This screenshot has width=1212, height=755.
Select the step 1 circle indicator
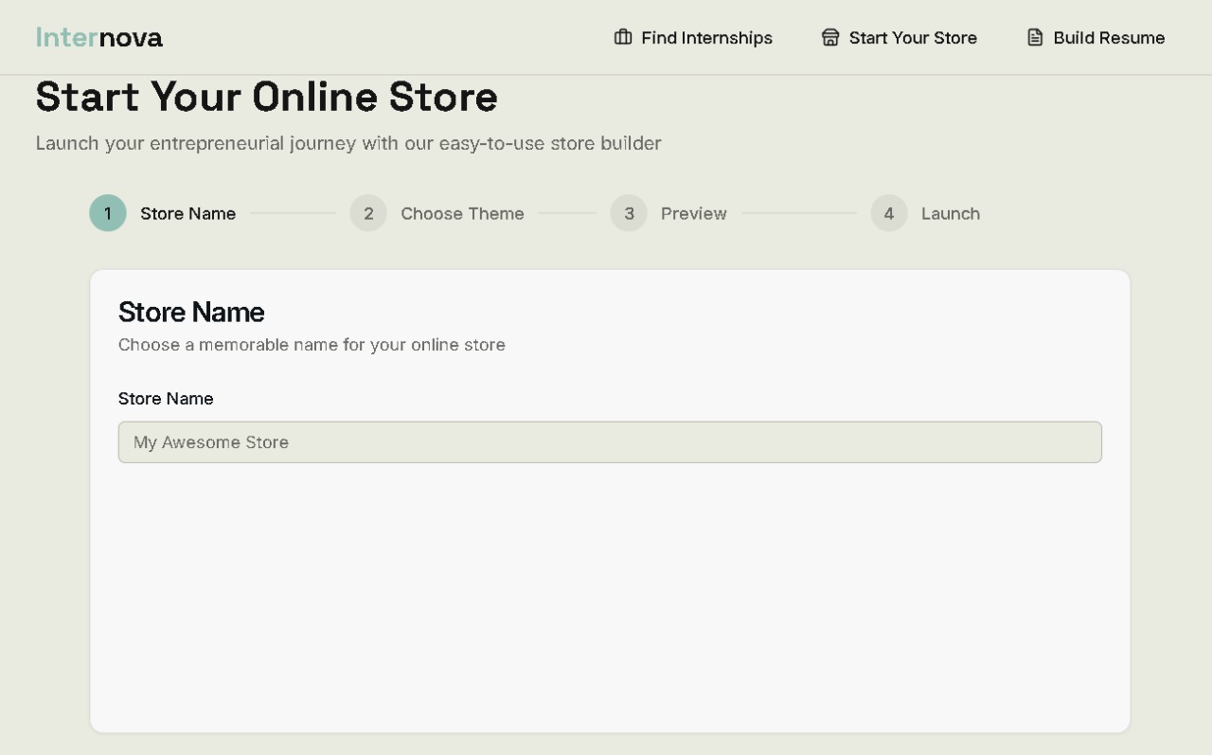pos(108,213)
